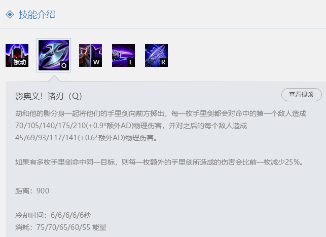Click the 技能介绍 section heading
326x237 pixels.
pyautogui.click(x=37, y=15)
